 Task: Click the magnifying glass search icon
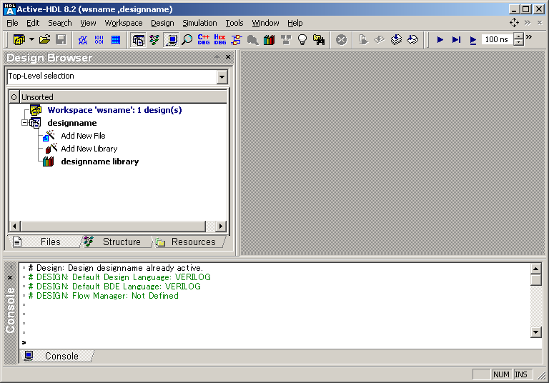coord(187,40)
